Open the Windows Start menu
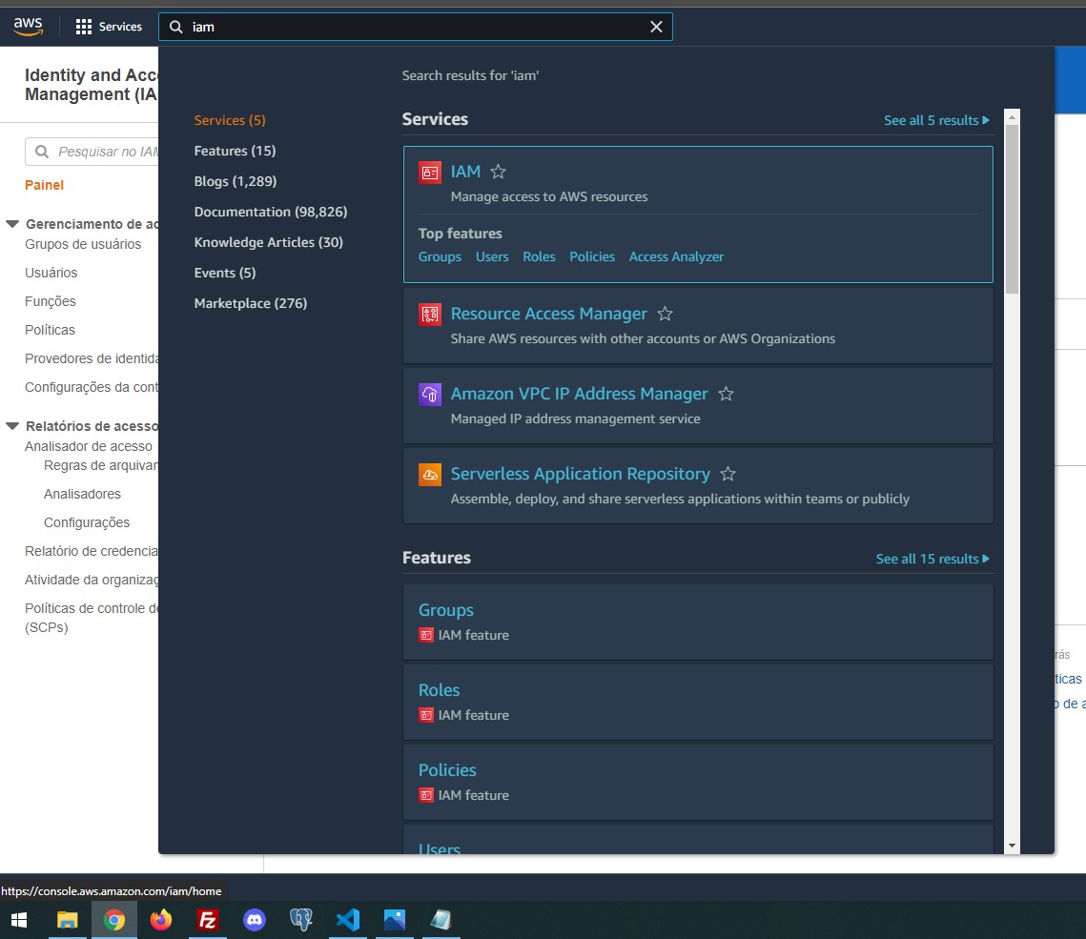The image size is (1086, 939). point(19,920)
